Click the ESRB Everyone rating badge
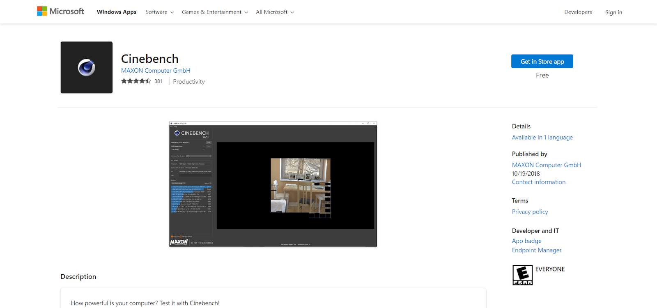 coord(522,275)
